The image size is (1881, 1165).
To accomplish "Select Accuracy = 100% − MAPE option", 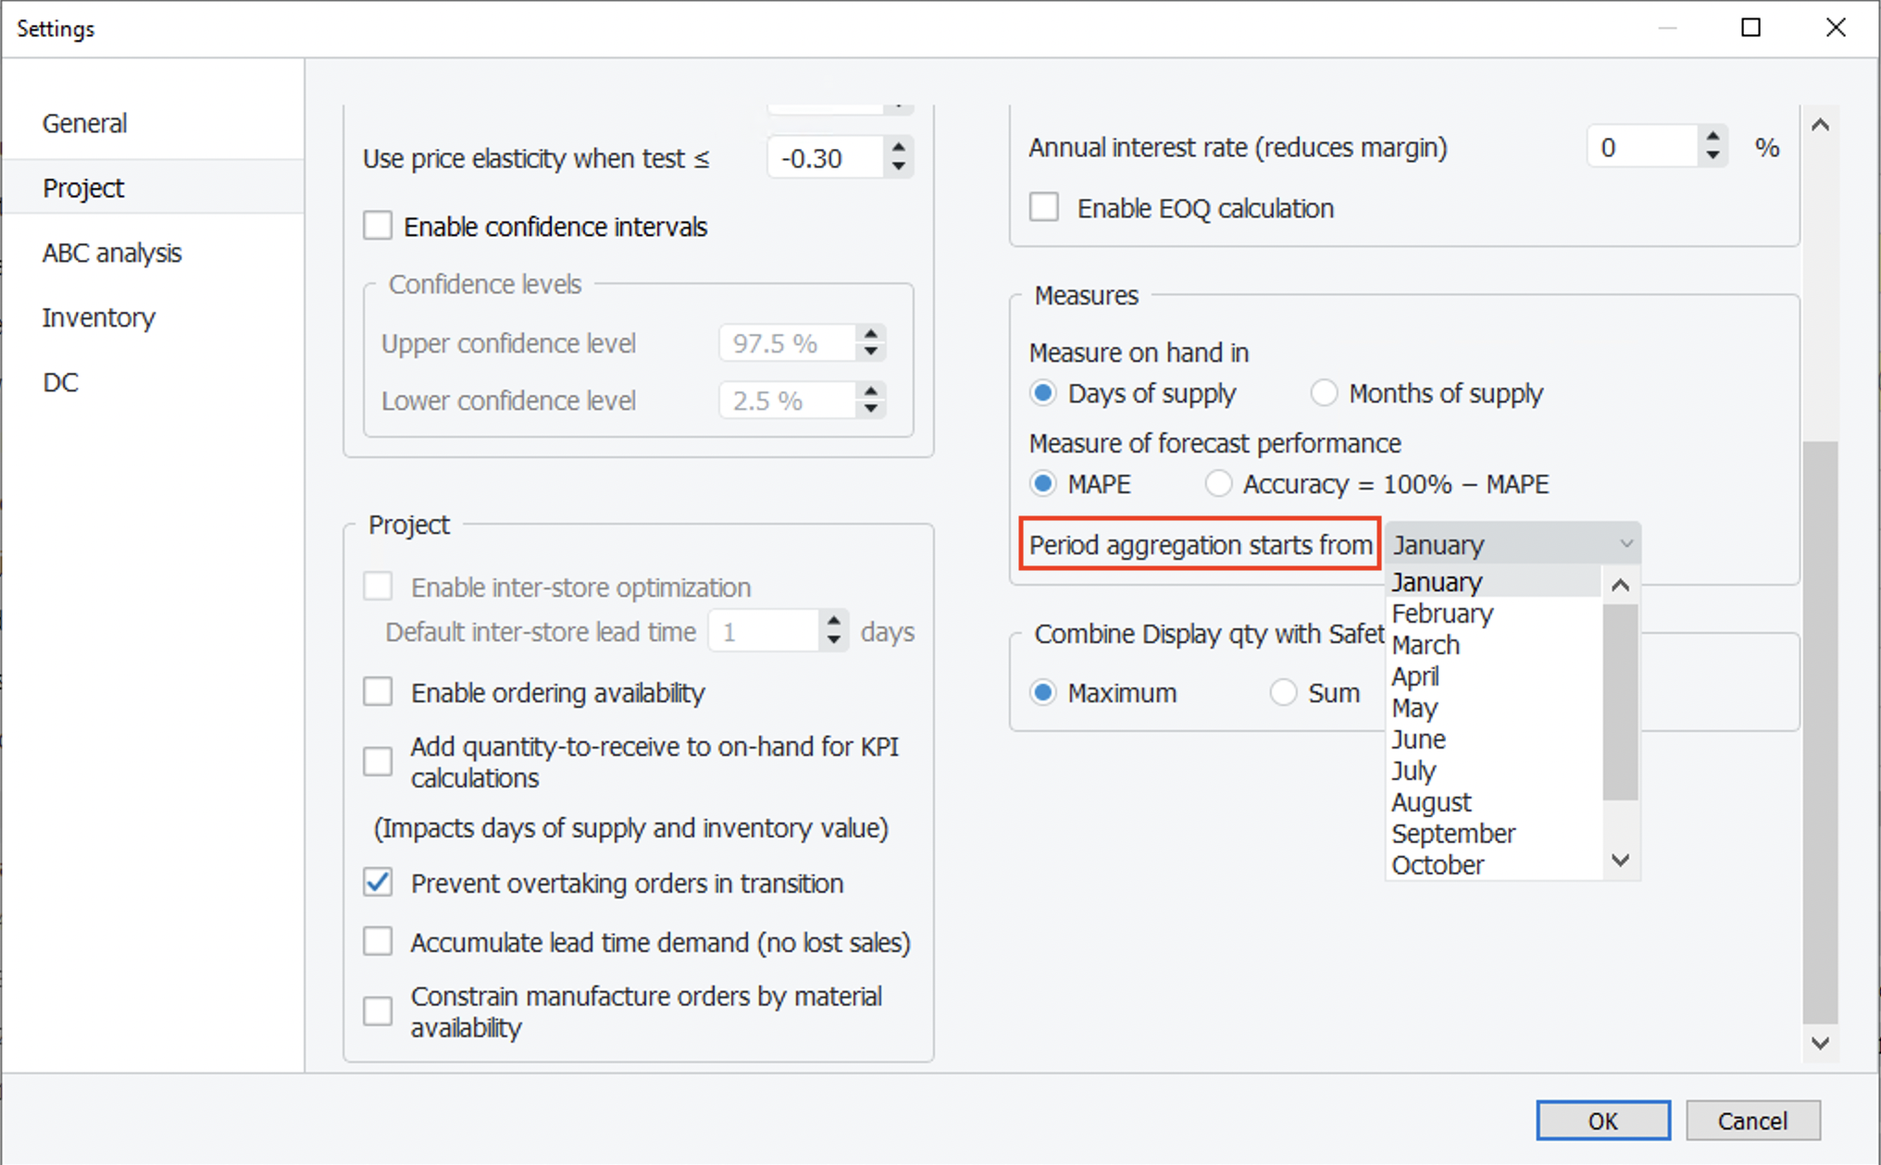I will tap(1218, 484).
